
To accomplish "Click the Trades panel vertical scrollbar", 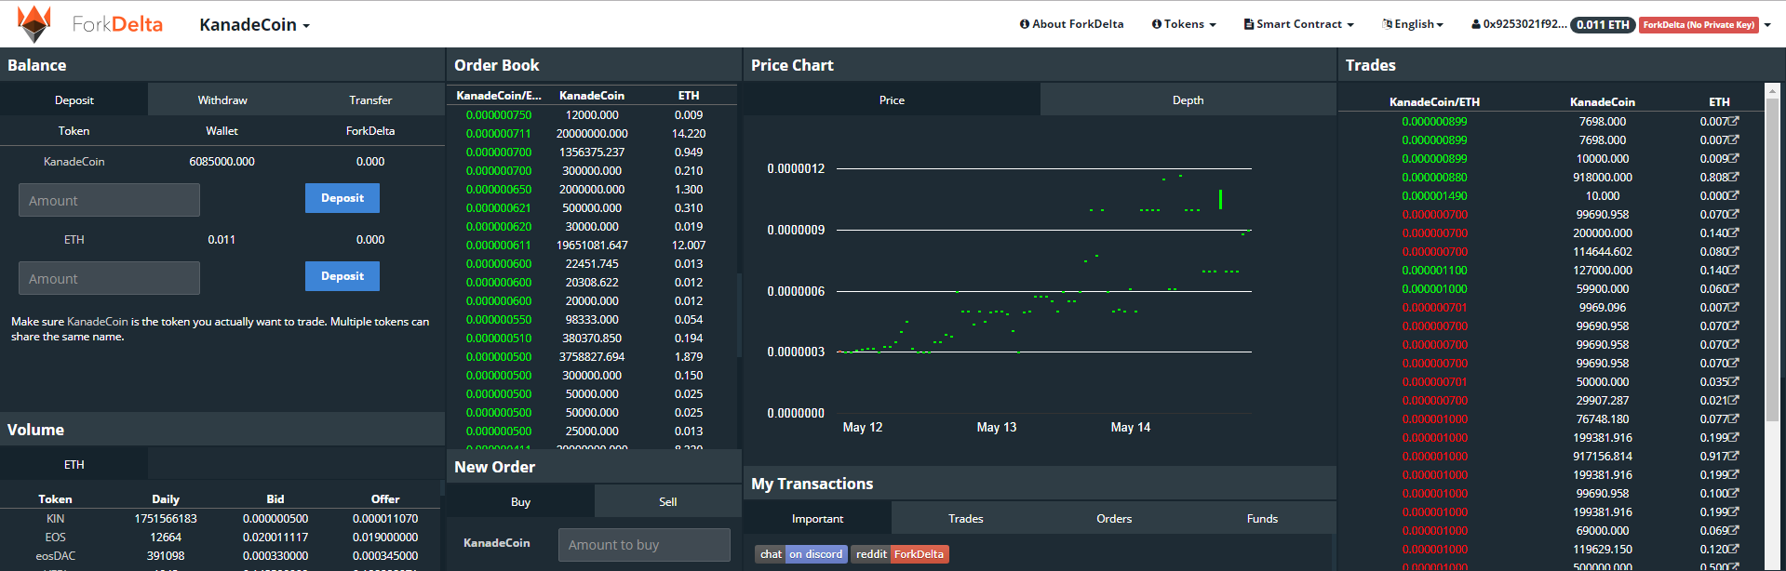I will [x=1773, y=260].
